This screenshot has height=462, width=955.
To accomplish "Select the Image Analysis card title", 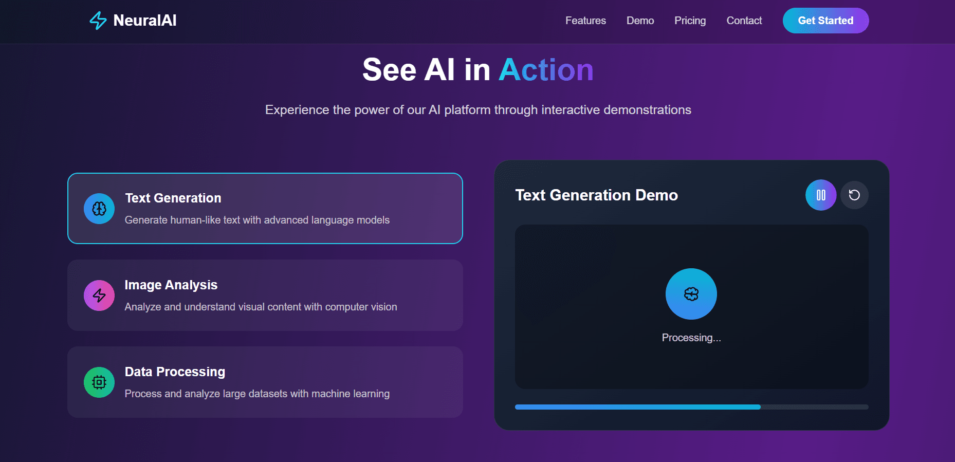I will tap(171, 285).
